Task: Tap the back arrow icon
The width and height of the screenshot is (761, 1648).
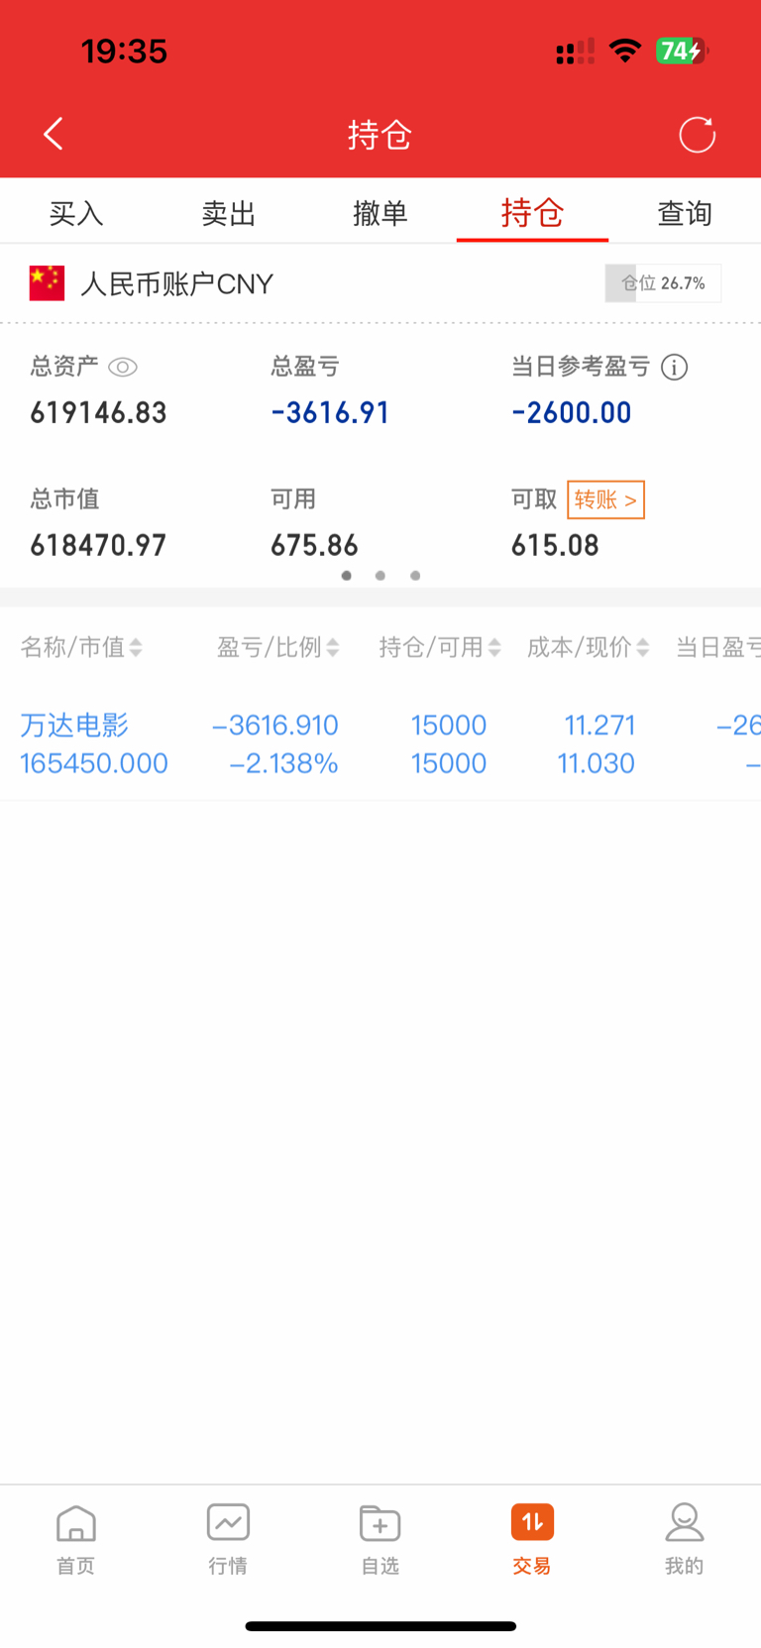Action: (54, 134)
